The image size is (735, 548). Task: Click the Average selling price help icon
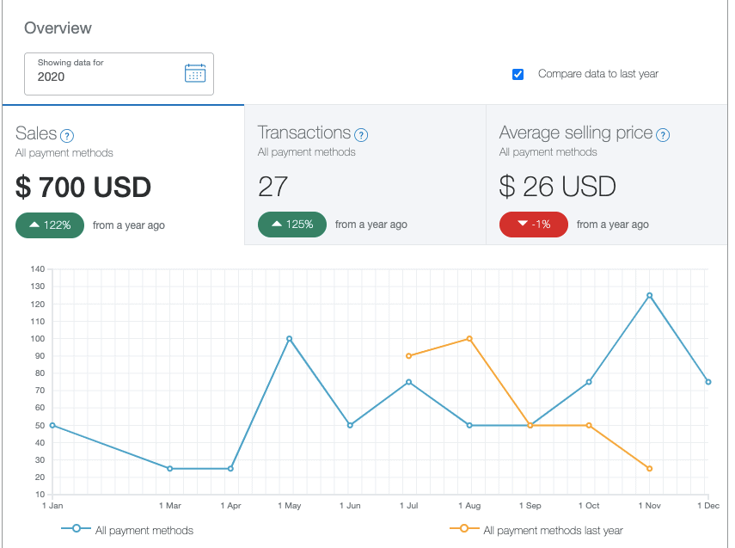[x=663, y=135]
